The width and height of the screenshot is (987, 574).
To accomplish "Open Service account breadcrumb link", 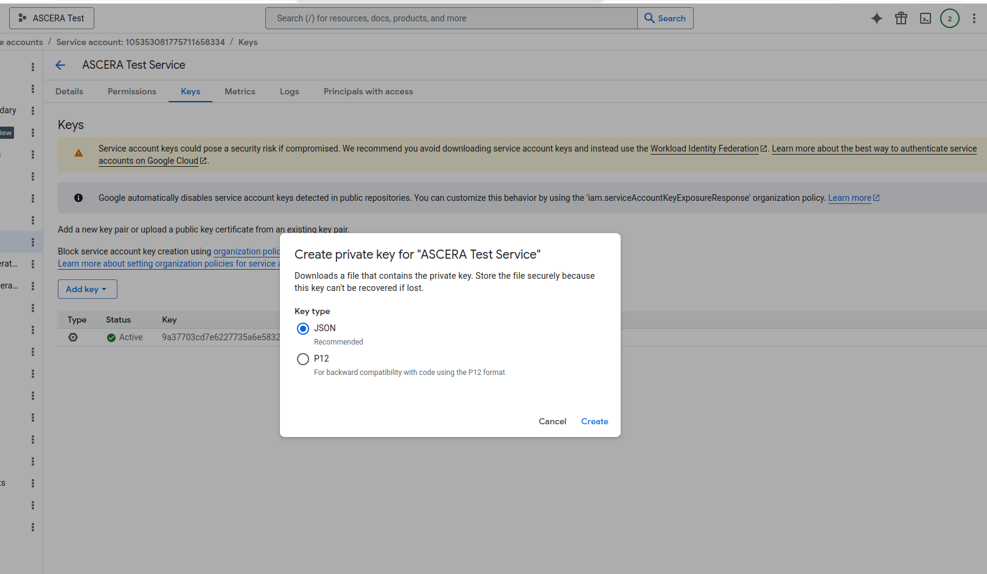I will tap(141, 42).
